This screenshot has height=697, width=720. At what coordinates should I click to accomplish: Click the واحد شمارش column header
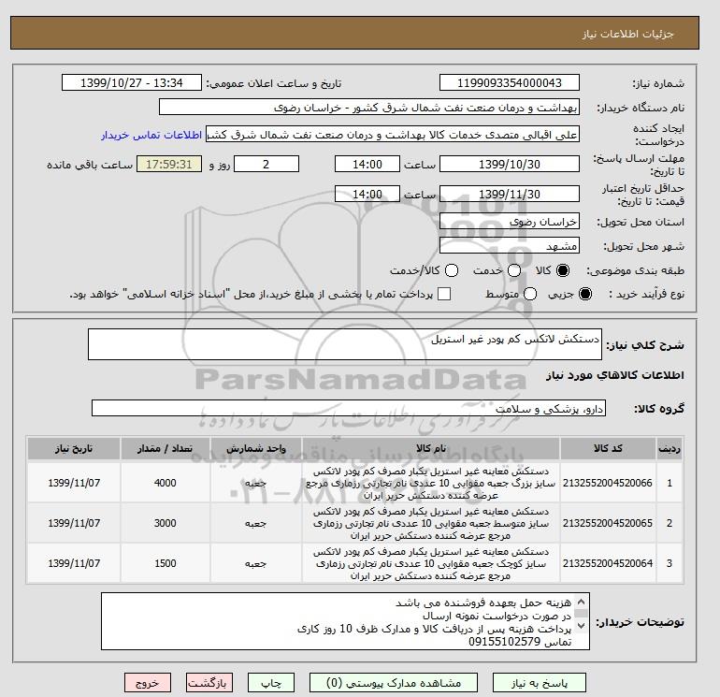[x=256, y=448]
